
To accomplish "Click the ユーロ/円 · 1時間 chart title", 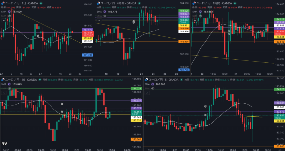I will point(209,3).
